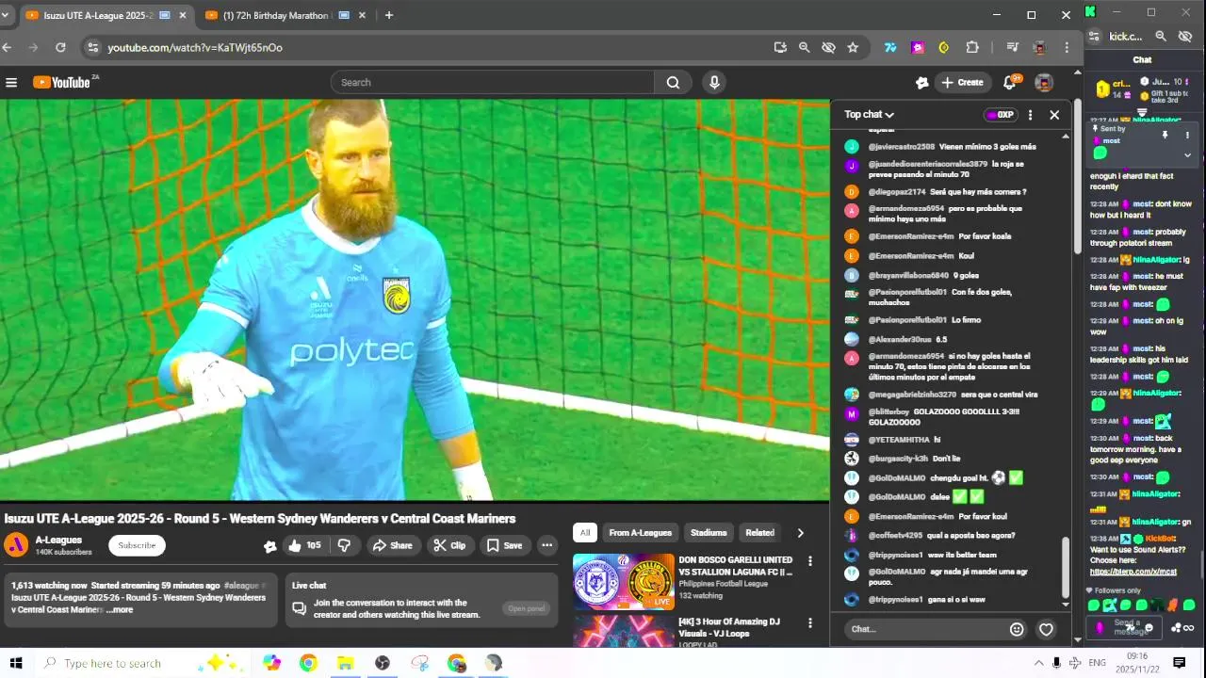Open Don Bosco Garelli United video thumbnail
Image resolution: width=1206 pixels, height=678 pixels.
624,581
